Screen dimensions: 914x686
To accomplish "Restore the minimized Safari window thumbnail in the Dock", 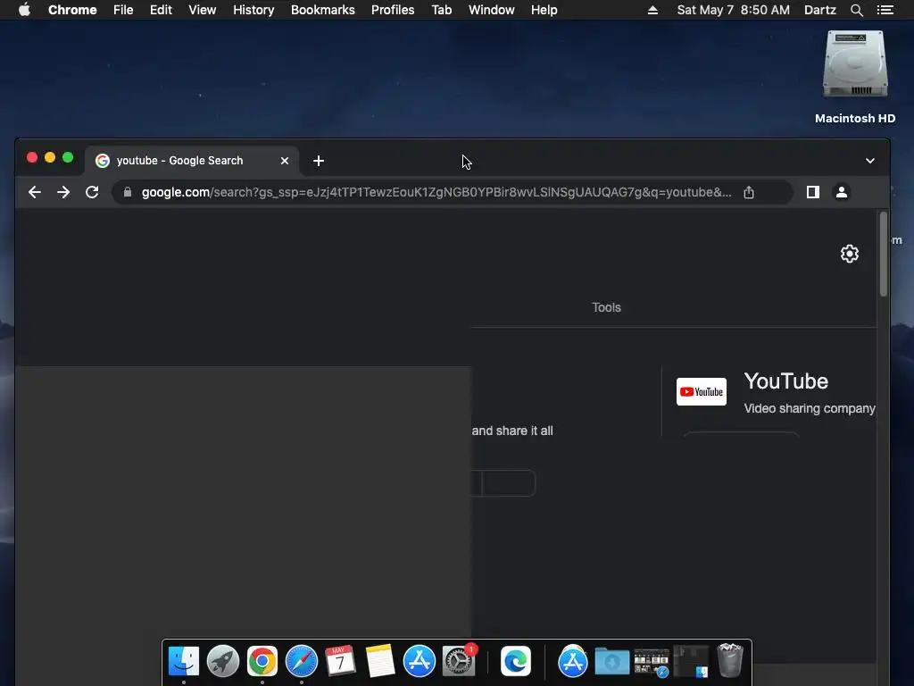I will (651, 663).
